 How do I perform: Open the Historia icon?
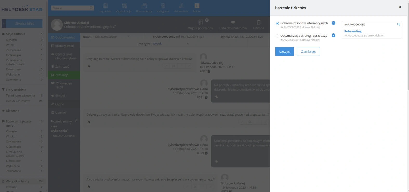coord(259,24)
